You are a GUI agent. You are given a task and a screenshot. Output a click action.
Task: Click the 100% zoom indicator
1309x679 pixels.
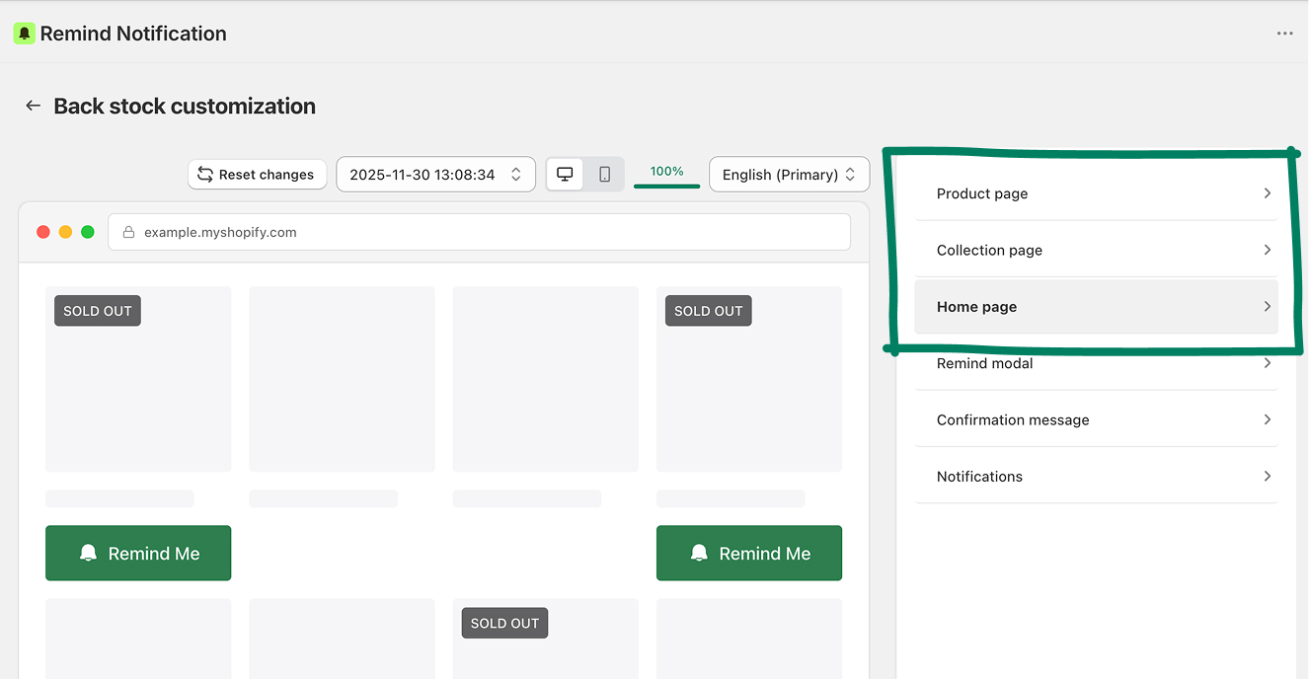[x=666, y=172]
